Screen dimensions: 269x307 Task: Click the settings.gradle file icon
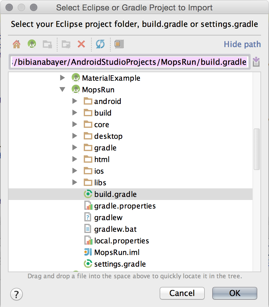tap(88, 264)
